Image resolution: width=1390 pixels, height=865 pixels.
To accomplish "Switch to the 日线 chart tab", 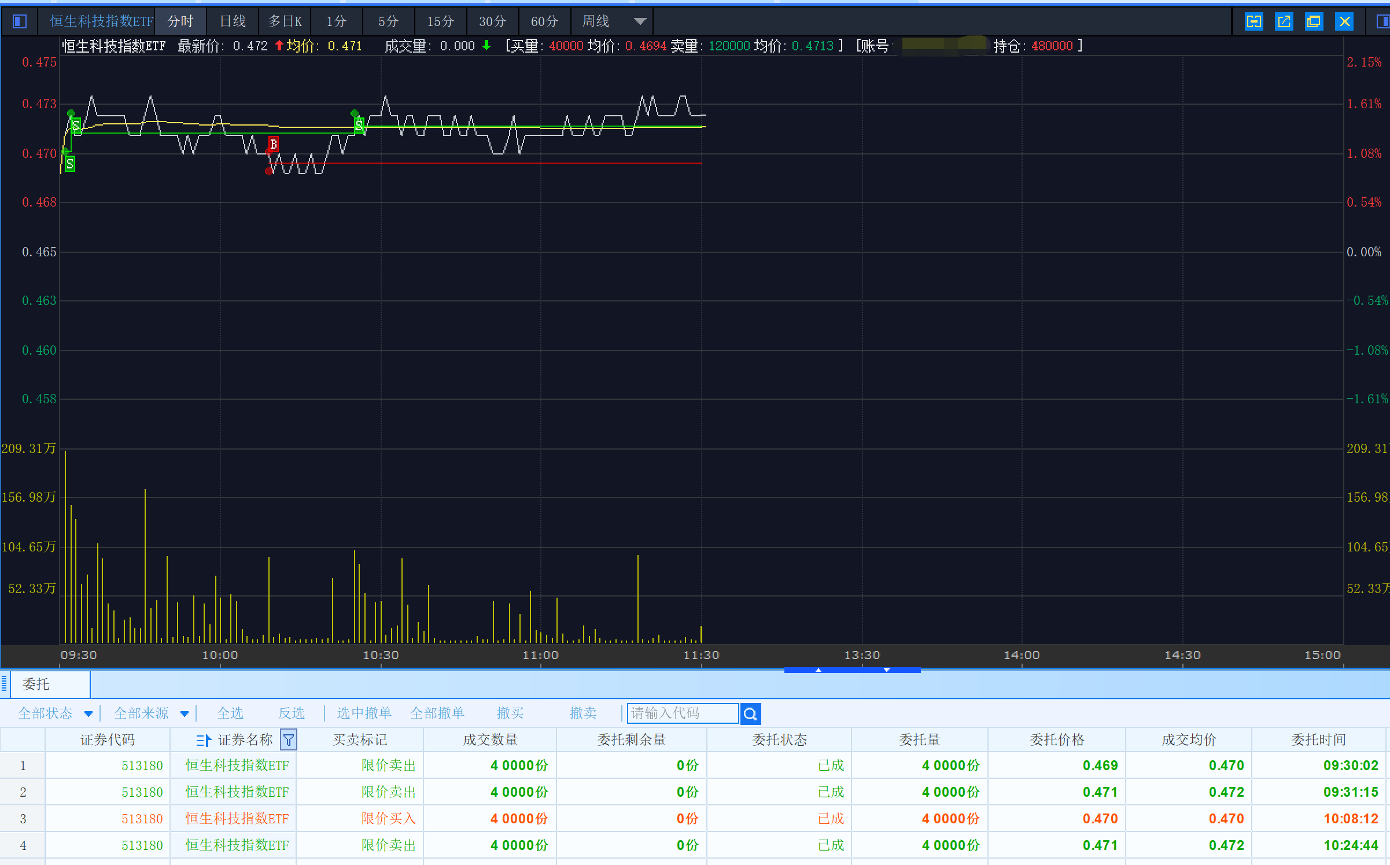I will pyautogui.click(x=233, y=21).
